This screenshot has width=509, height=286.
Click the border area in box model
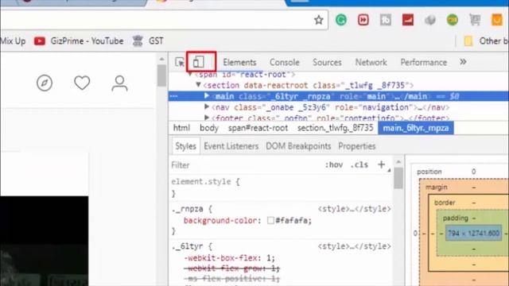445,203
